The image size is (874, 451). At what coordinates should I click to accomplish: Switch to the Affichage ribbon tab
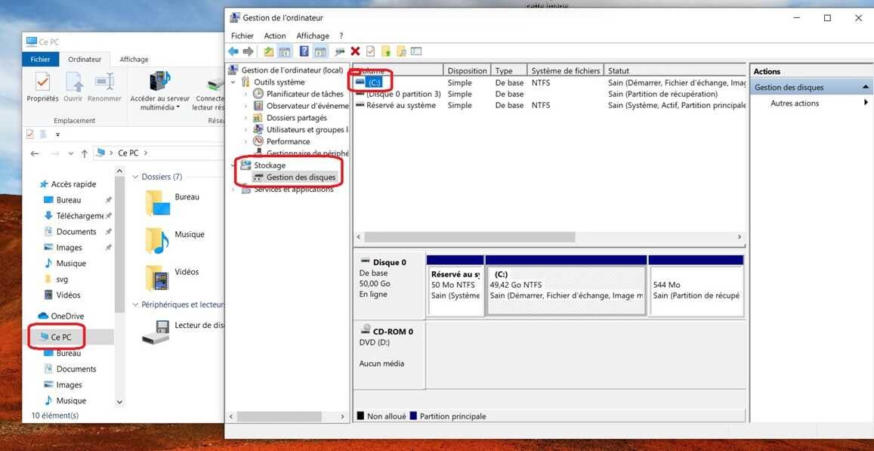coord(134,59)
